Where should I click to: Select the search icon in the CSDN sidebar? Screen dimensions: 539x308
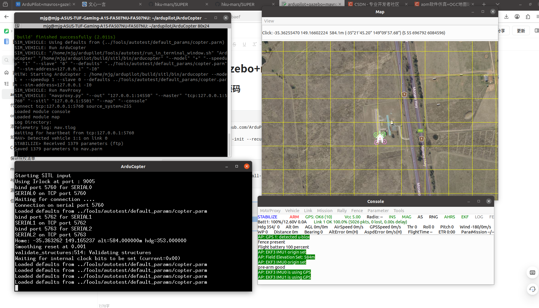coord(7,60)
